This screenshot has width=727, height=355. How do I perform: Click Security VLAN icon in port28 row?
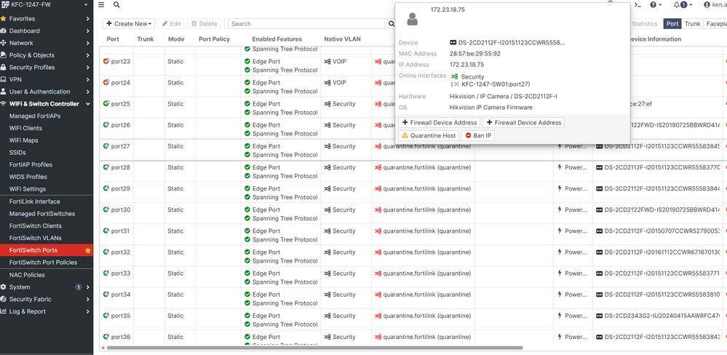pos(327,167)
